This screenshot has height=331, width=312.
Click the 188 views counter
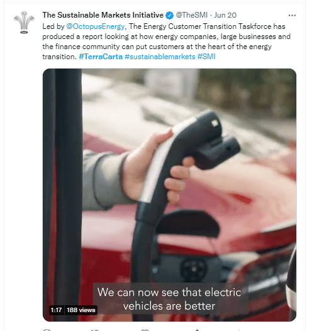(81, 310)
